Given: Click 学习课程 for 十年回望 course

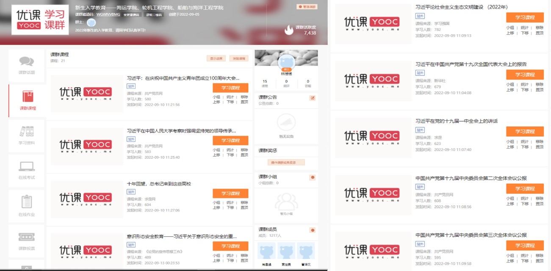Looking at the screenshot, I should 230,193.
